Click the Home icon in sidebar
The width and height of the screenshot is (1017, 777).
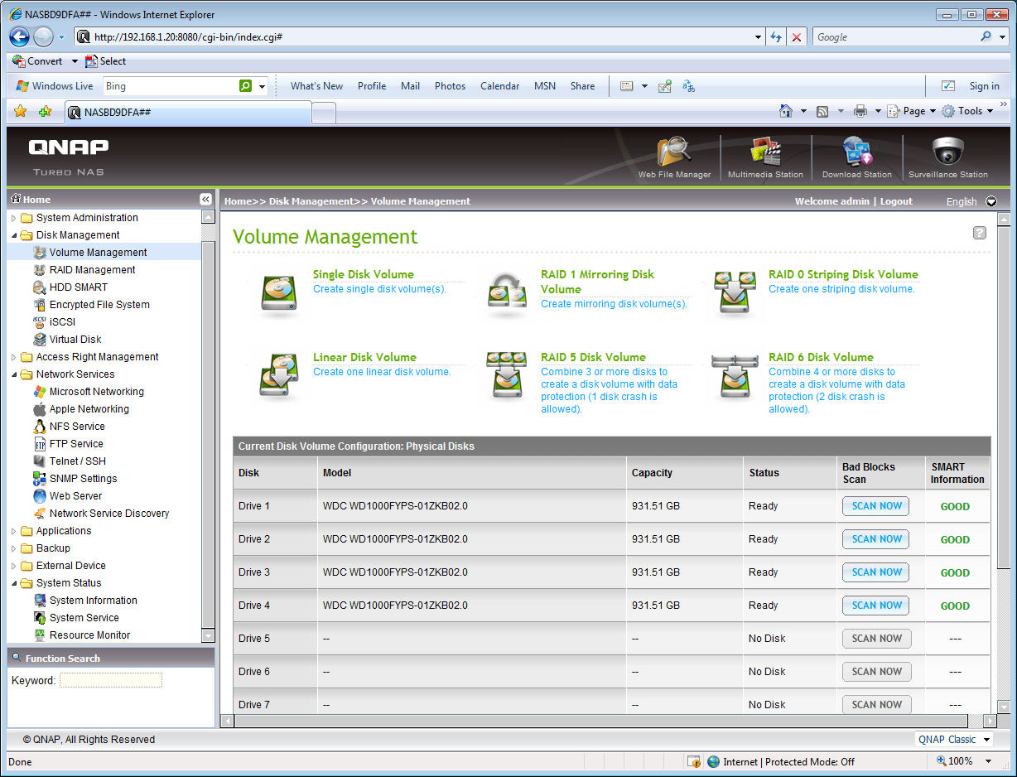pos(16,199)
